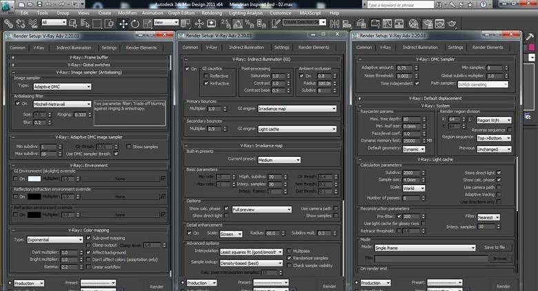538x291 pixels.
Task: Expand the V-Ray:: Default displacement rollout
Action: click(435, 98)
